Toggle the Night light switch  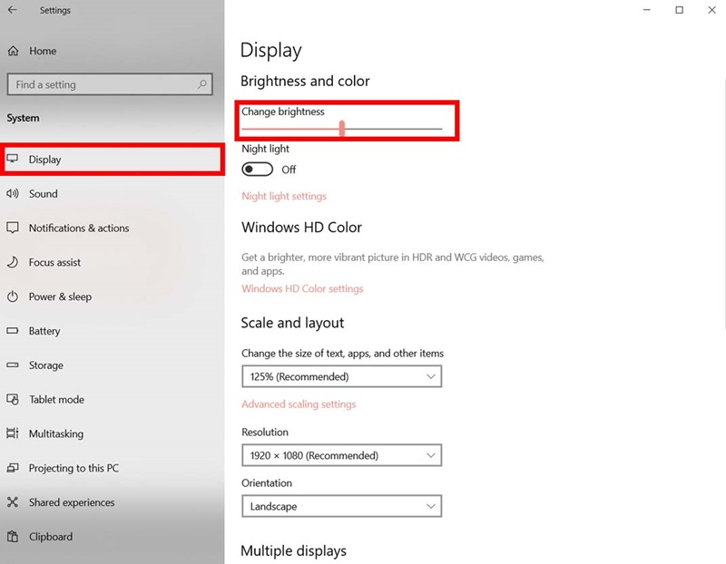tap(258, 170)
